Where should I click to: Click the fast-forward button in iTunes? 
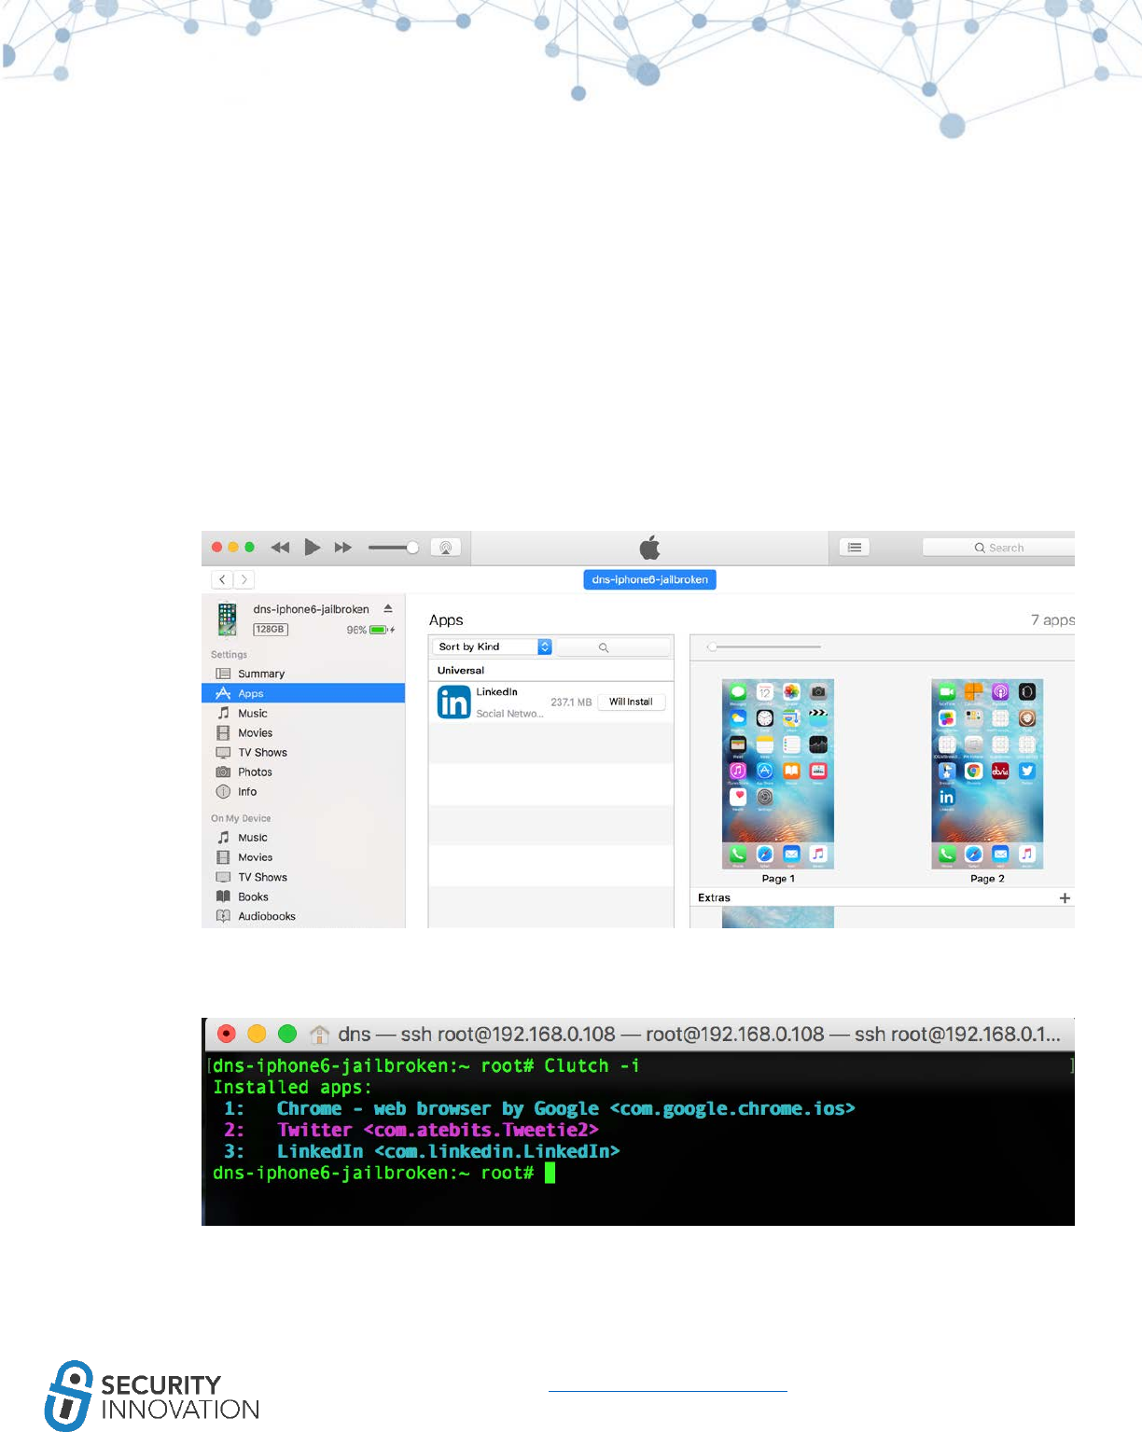tap(343, 548)
